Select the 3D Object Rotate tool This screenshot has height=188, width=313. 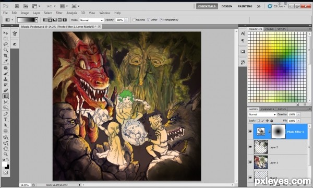[x=6, y=138]
